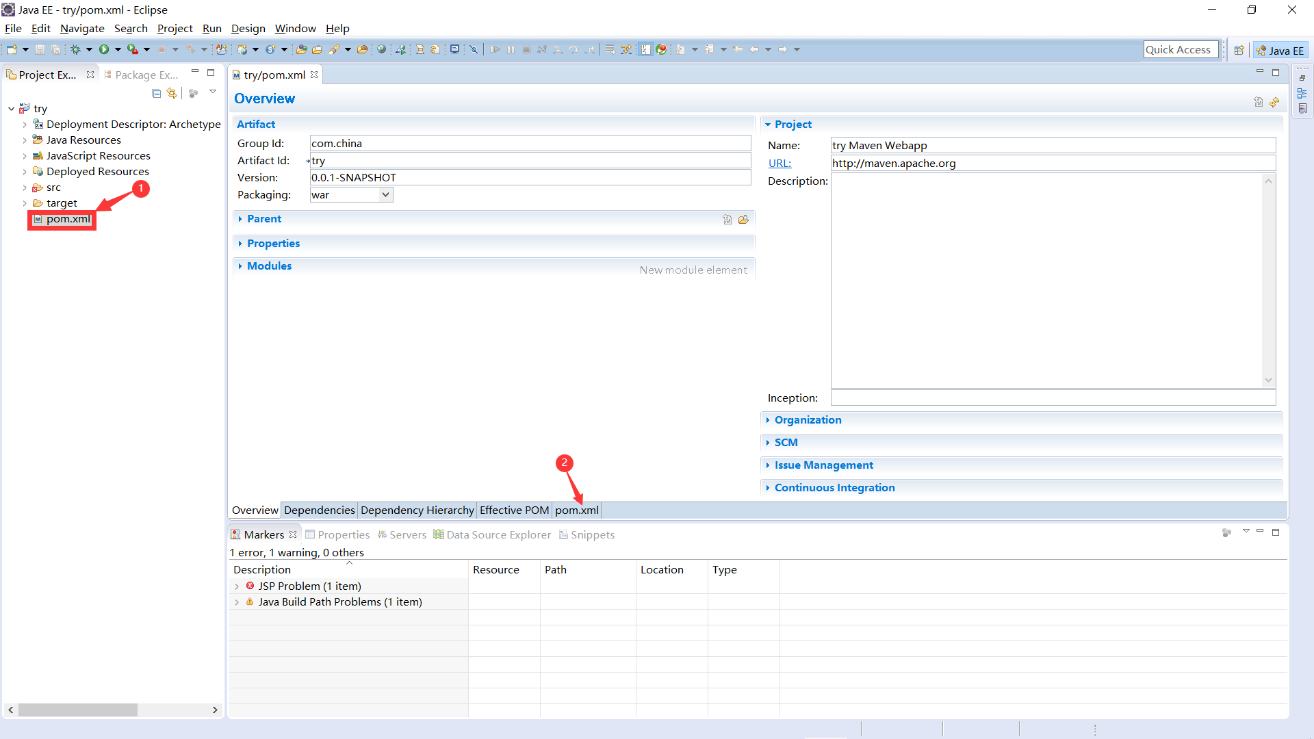Click Skip All Breakpoints toolbar icon
This screenshot has width=1314, height=739.
pos(474,49)
